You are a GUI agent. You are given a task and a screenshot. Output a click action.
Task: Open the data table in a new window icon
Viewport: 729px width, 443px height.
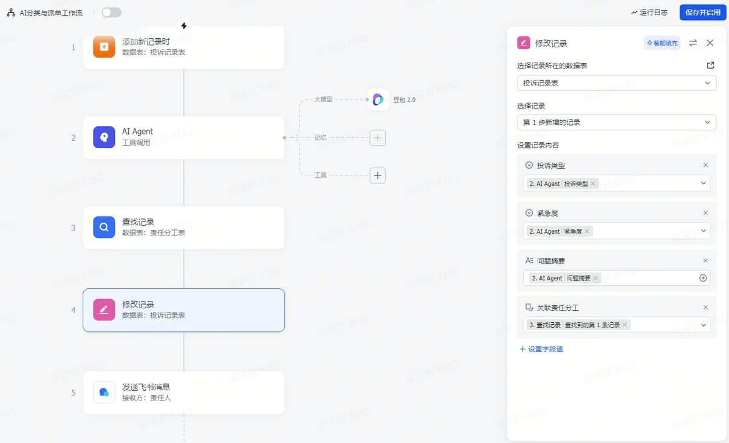pyautogui.click(x=711, y=66)
